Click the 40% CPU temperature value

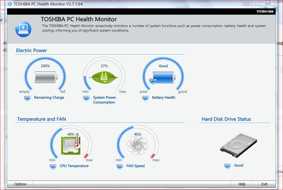point(71,134)
